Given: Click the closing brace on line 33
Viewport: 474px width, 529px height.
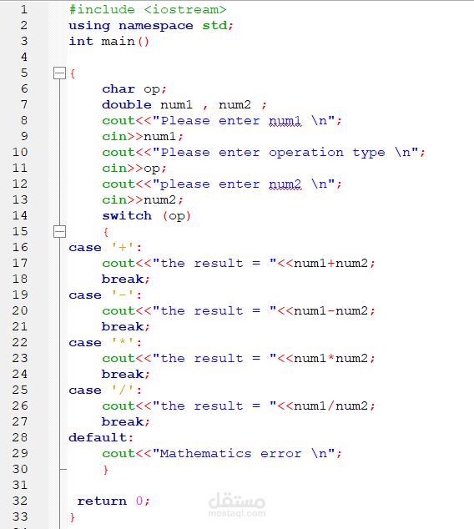Looking at the screenshot, I should click(73, 517).
